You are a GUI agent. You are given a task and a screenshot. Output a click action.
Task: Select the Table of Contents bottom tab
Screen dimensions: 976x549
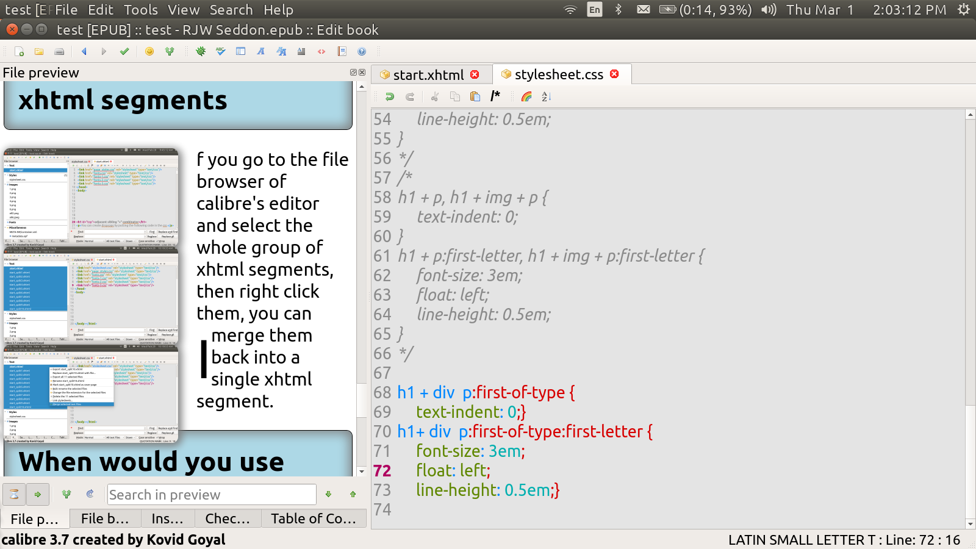pyautogui.click(x=314, y=518)
